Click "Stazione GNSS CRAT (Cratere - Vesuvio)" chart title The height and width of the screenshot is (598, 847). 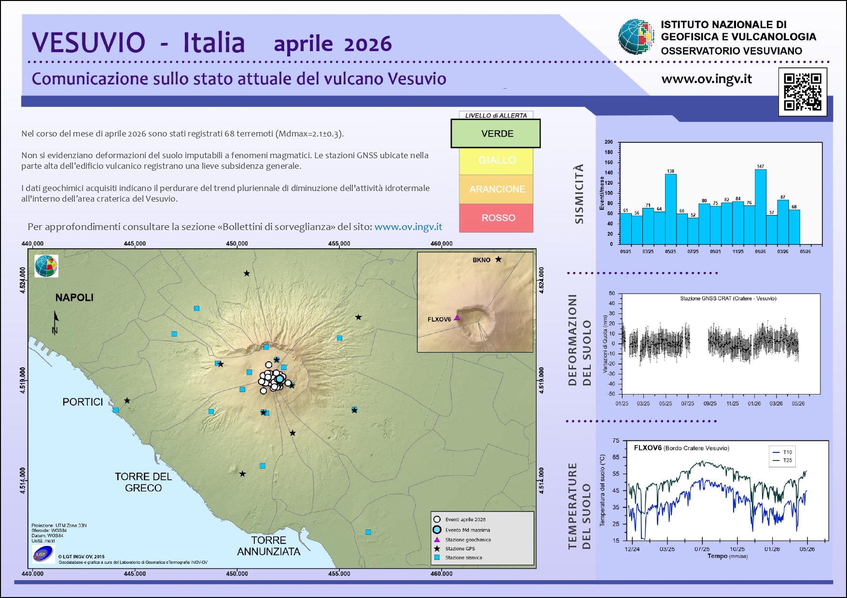coord(728,299)
